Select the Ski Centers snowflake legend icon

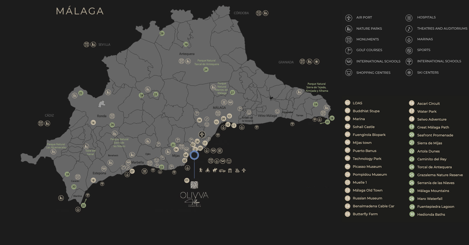click(x=409, y=73)
